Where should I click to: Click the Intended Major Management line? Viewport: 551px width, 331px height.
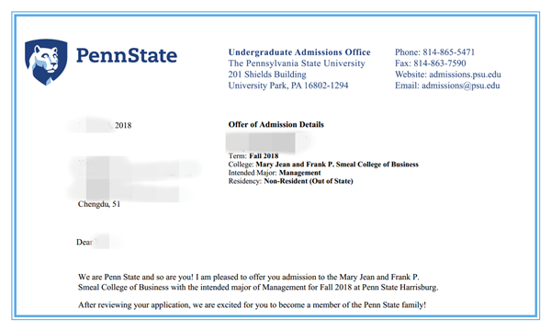[275, 173]
